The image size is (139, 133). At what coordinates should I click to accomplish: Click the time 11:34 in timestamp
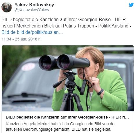[x=6, y=39]
